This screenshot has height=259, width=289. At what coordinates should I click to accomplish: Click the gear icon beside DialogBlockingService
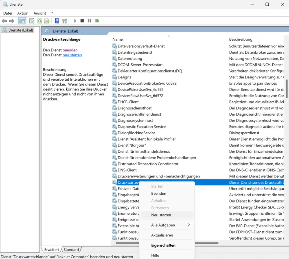(x=115, y=133)
